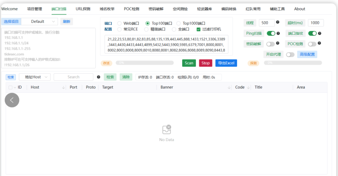Click the green 检索 search button

click(110, 77)
